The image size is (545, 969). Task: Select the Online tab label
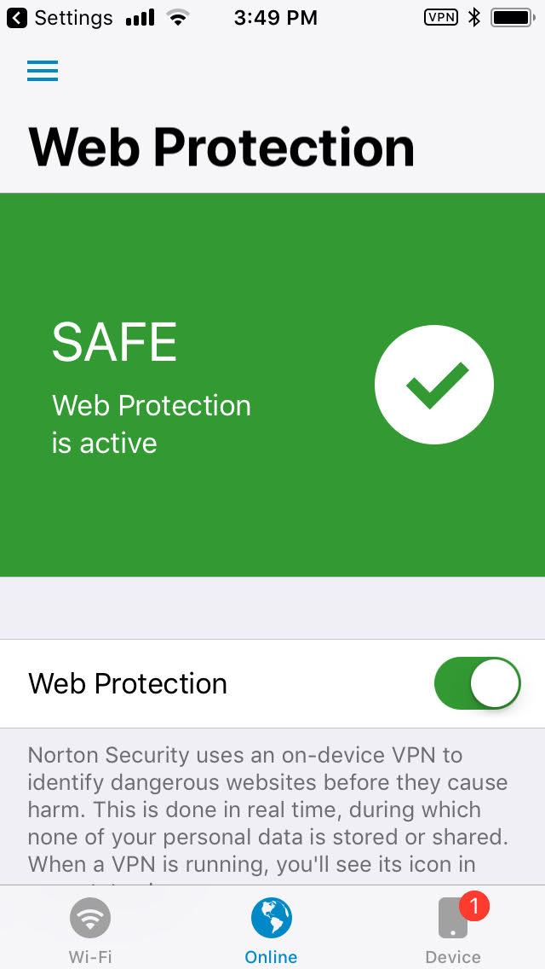tap(272, 957)
